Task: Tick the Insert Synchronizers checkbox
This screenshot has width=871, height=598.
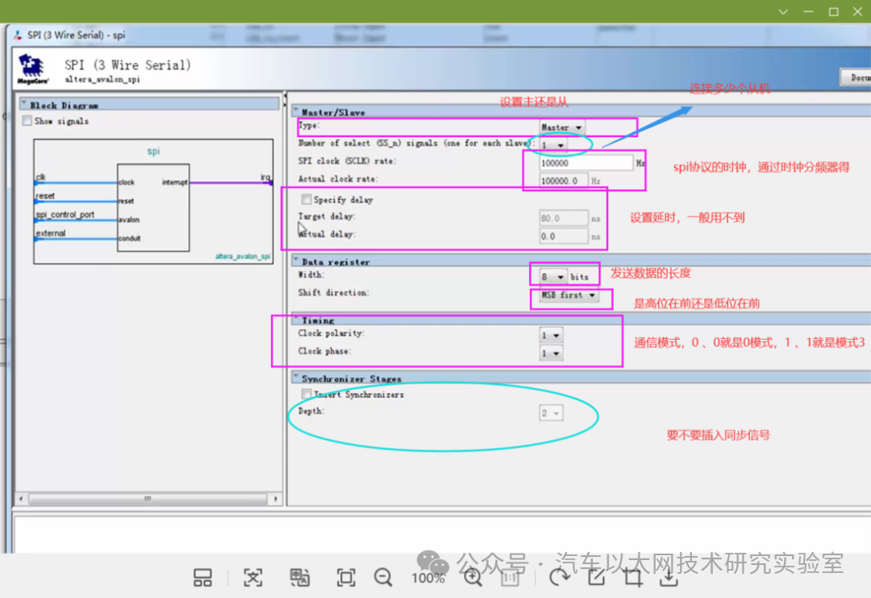Action: pos(306,394)
